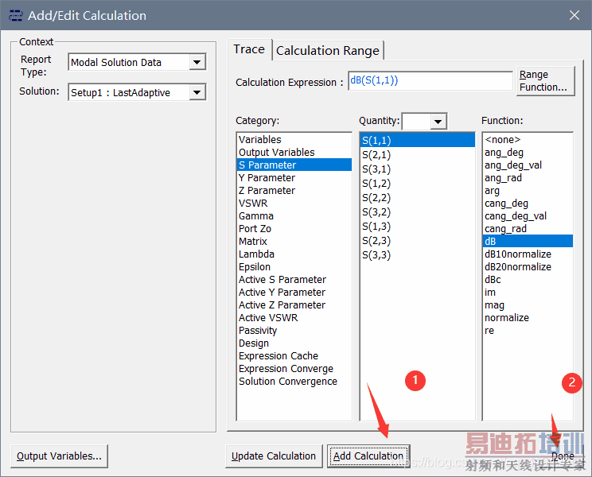Select dB function
This screenshot has height=477, width=592.
click(x=528, y=242)
